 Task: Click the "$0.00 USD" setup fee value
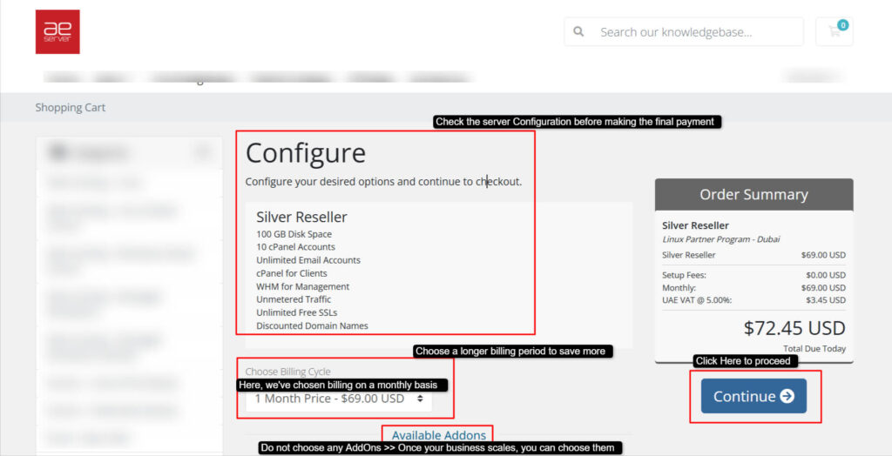pos(826,275)
